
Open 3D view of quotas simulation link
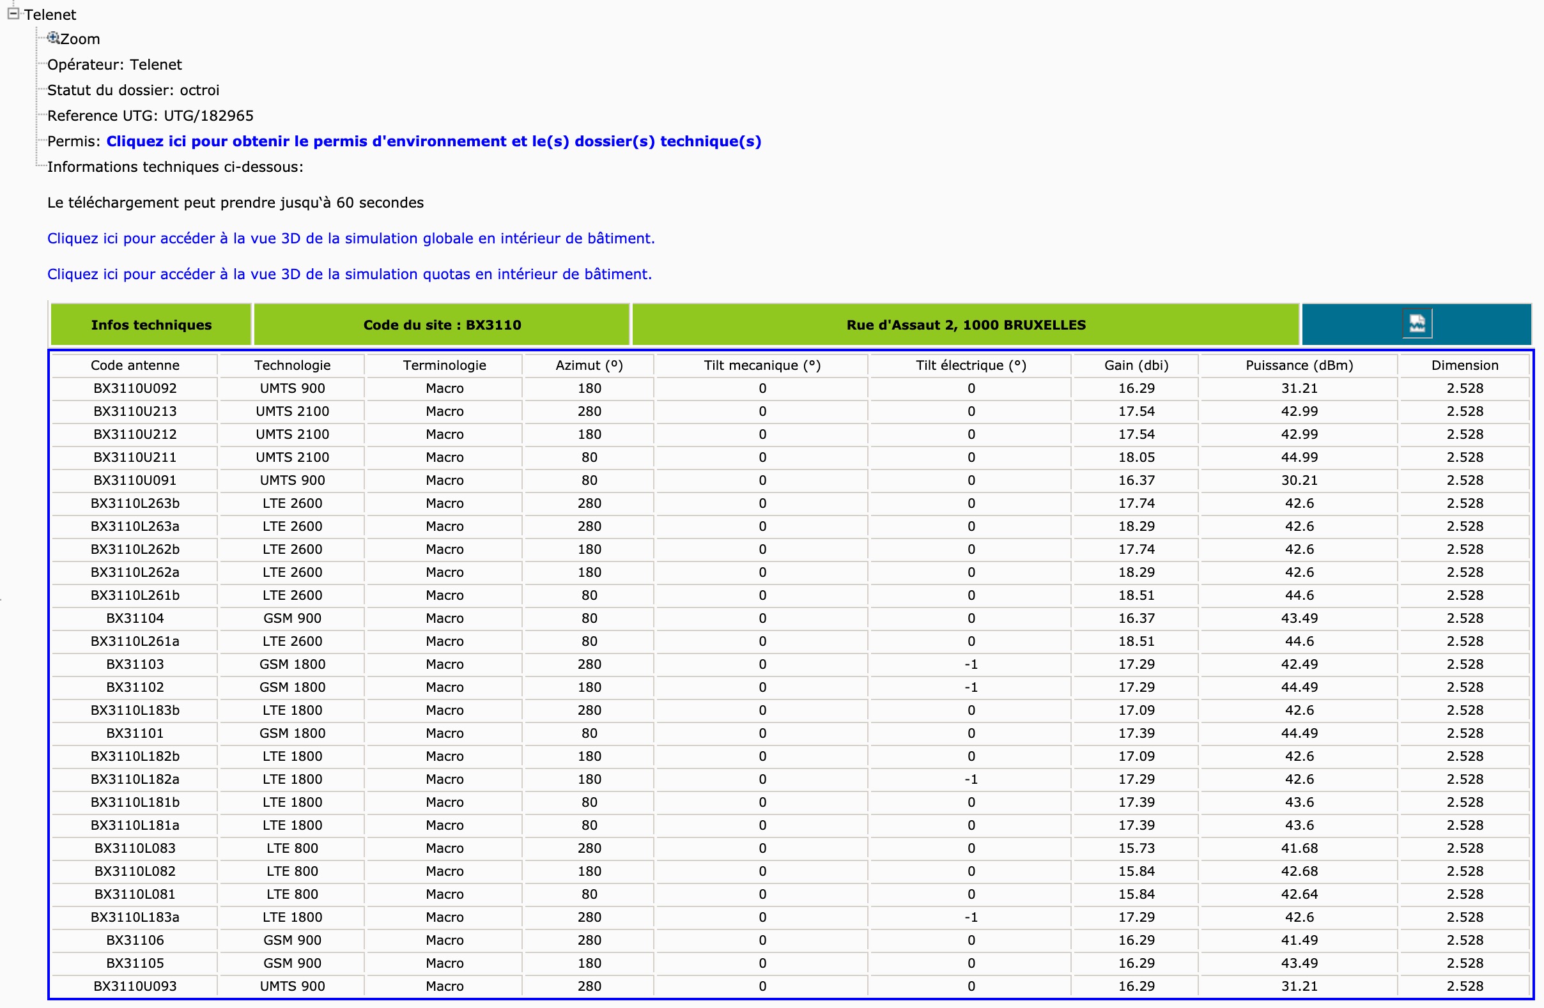click(x=350, y=275)
